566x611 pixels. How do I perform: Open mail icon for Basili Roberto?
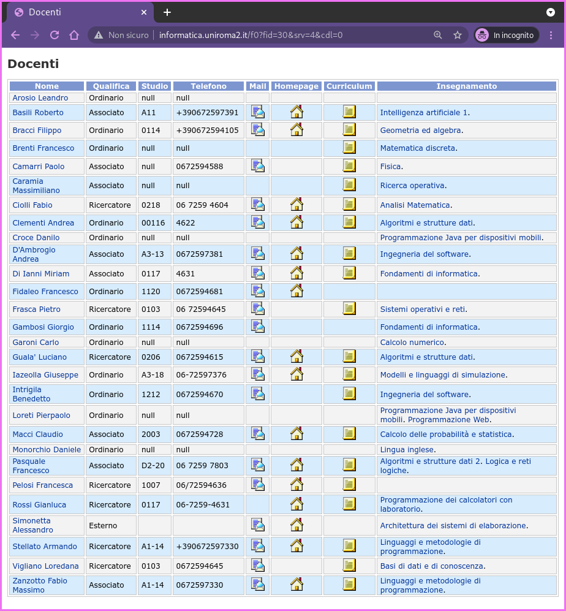[x=257, y=112]
